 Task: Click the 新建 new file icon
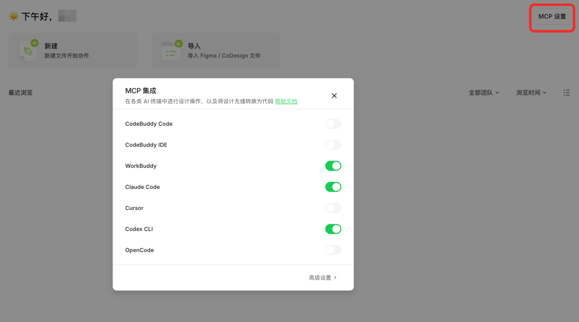point(29,50)
